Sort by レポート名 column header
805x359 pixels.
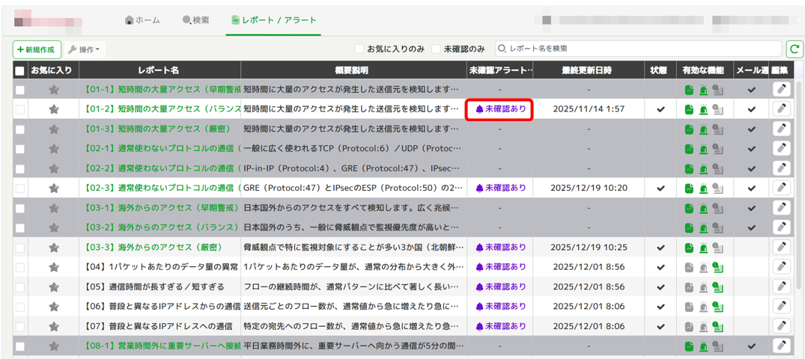158,70
